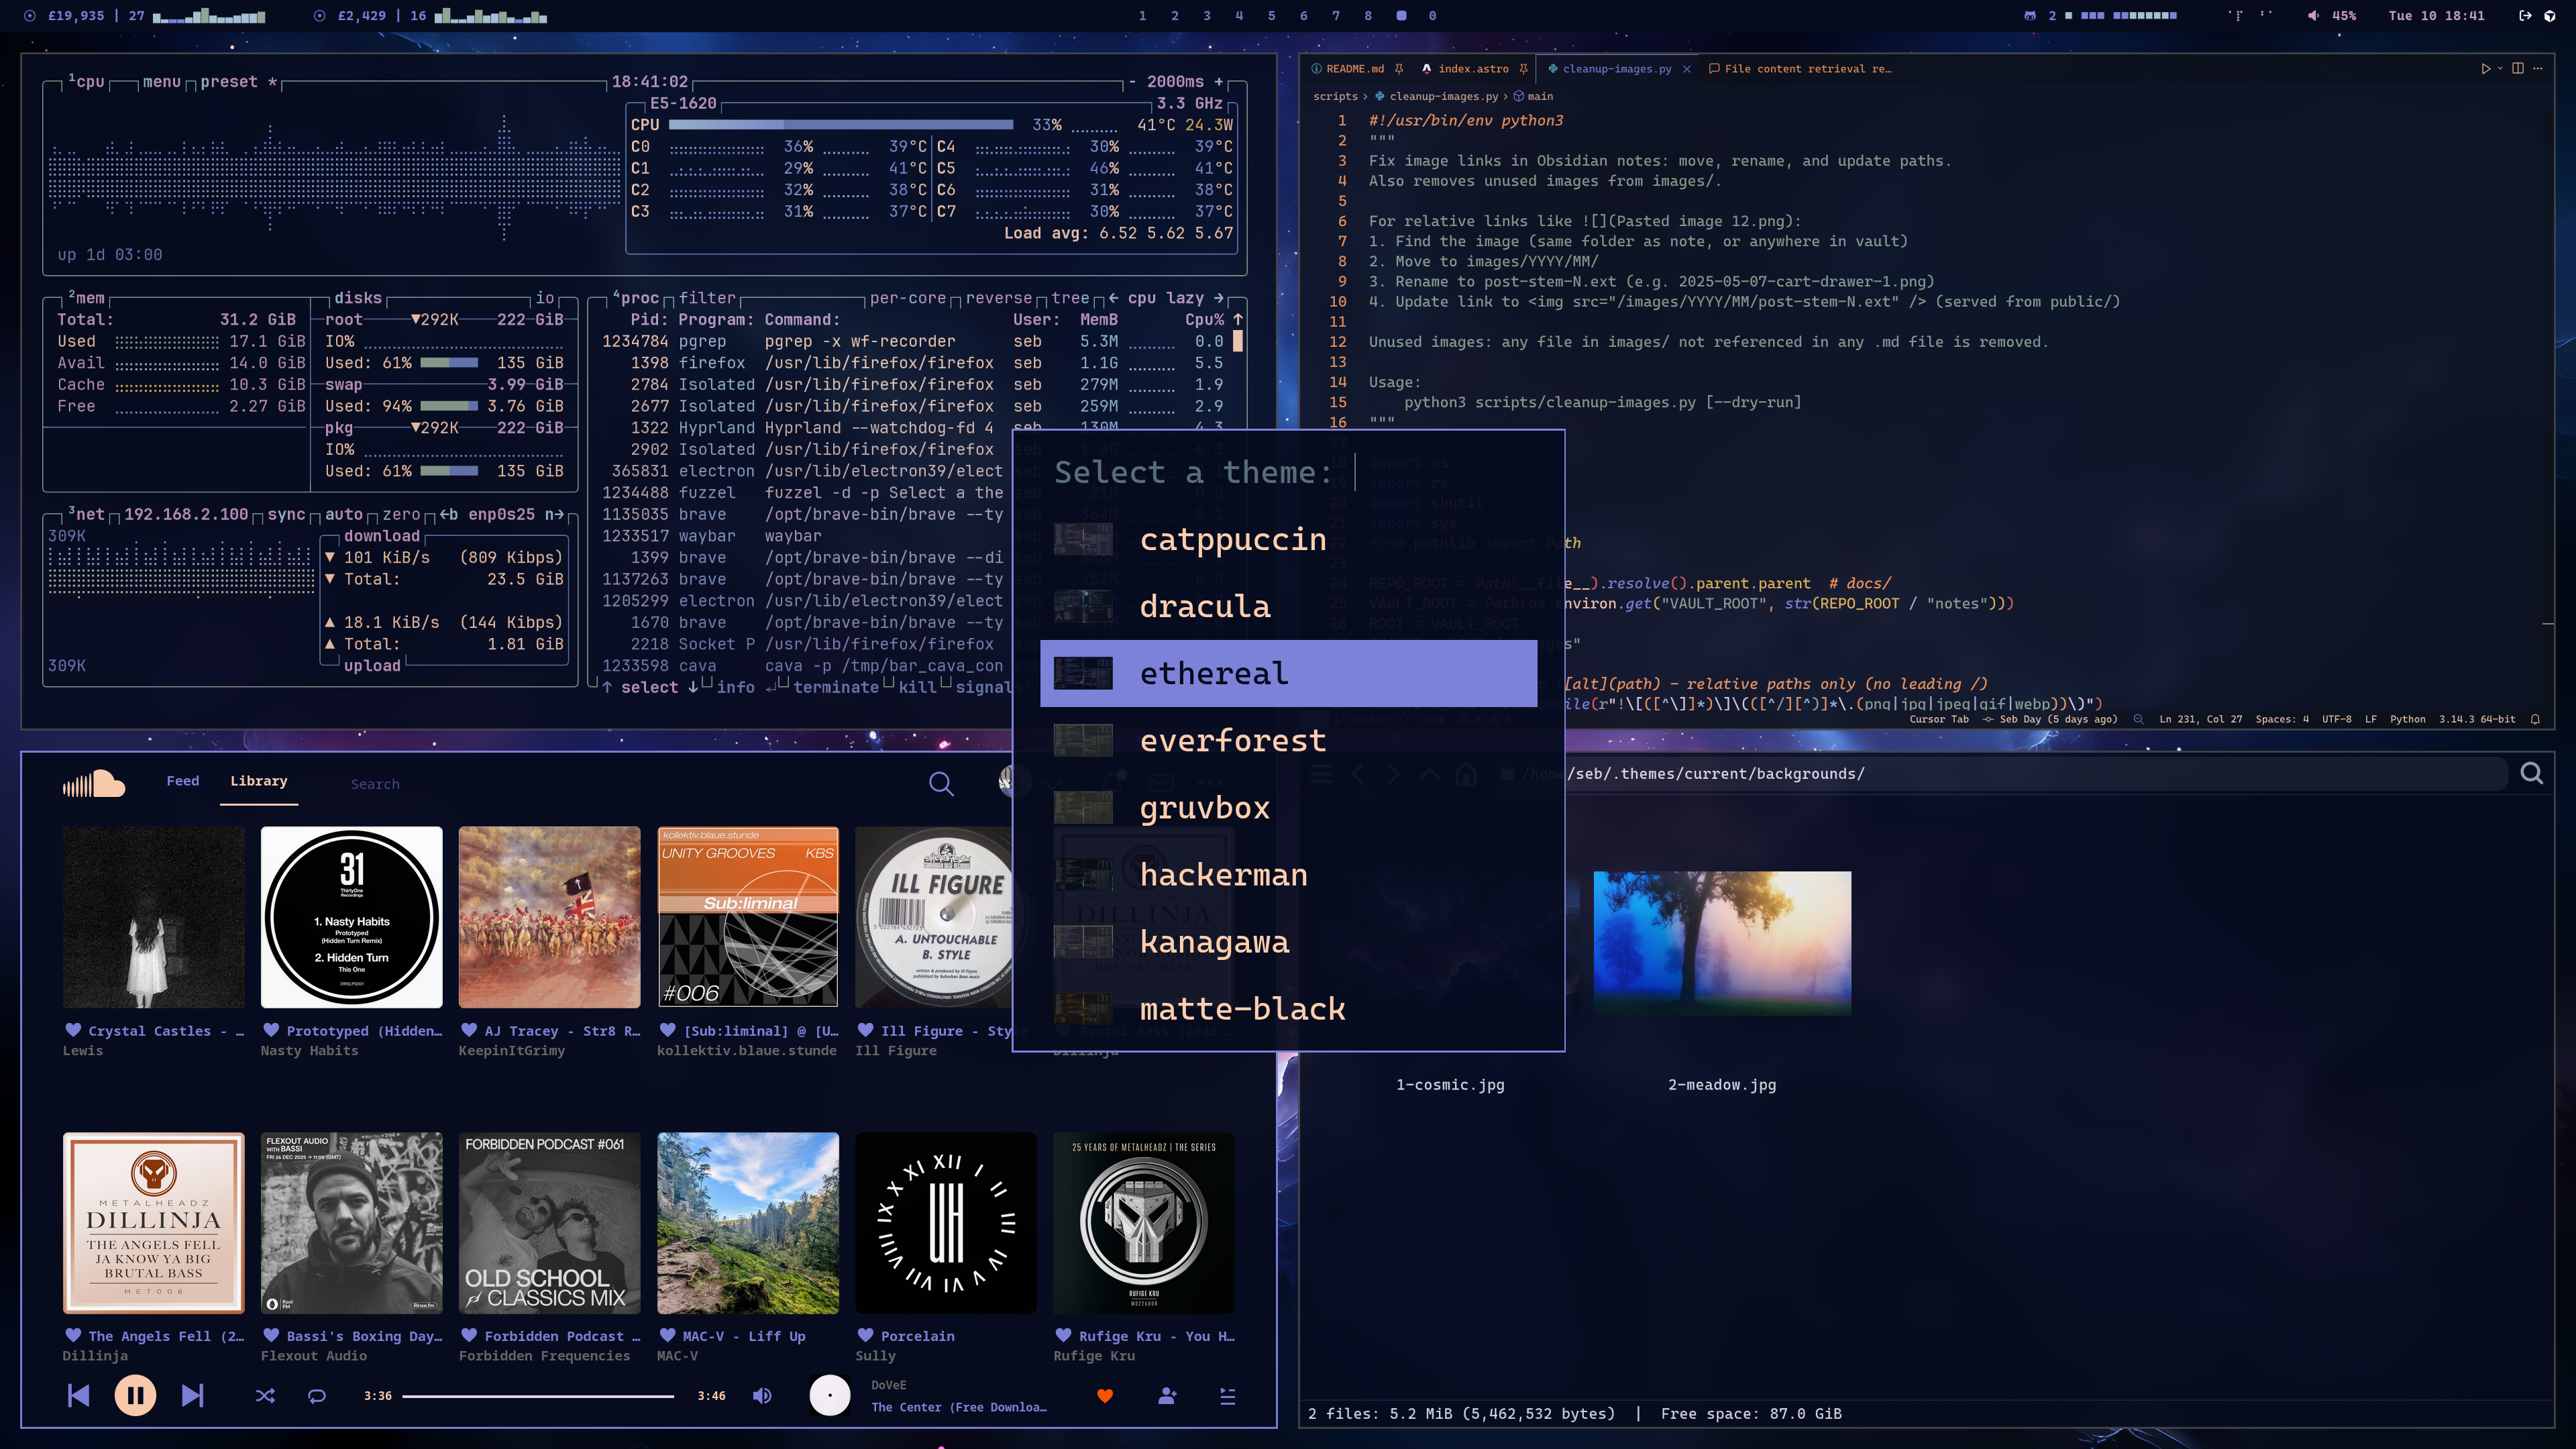Toggle shuffle in the music player

265,1396
